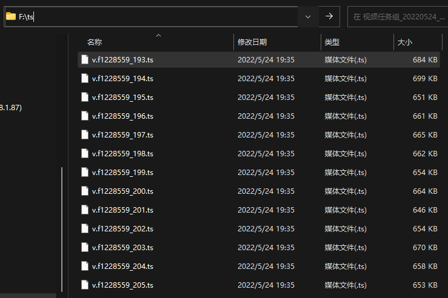Click file icon of v.f1228559_195.ts
Viewport: 448px width, 298px height.
pos(85,97)
